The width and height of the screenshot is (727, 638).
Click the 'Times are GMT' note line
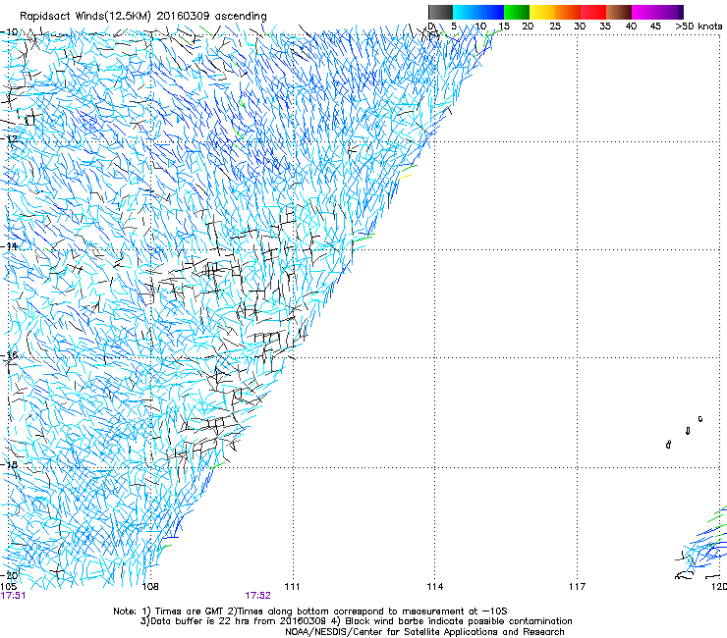(309, 611)
